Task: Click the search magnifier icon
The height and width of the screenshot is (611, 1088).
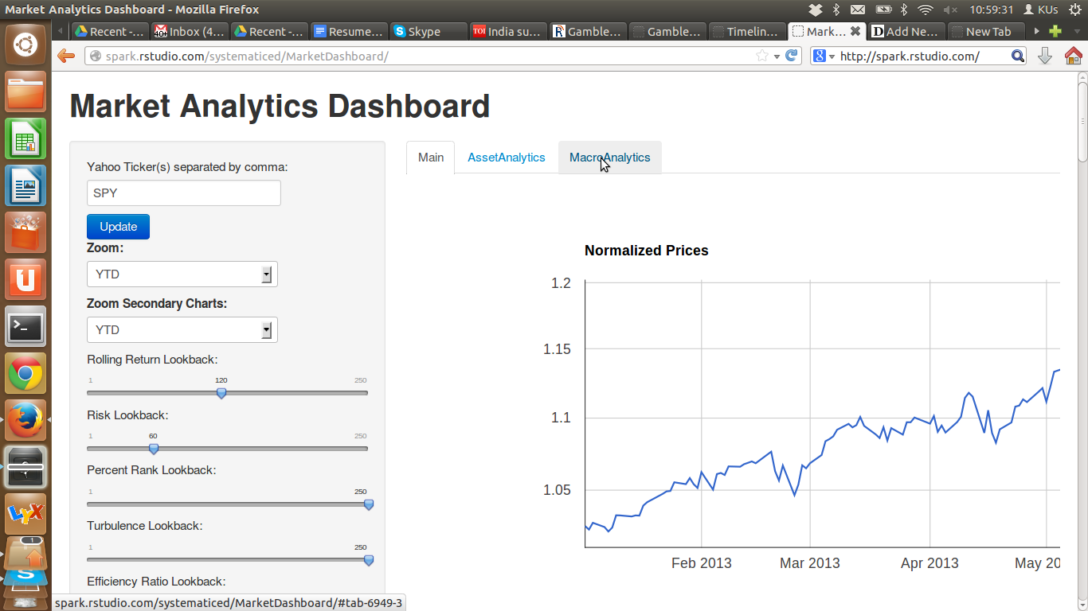Action: [1017, 56]
